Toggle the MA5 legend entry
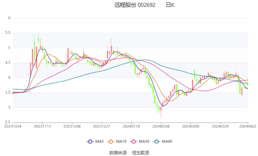Viewport: 258px width, 156px height. (95, 141)
